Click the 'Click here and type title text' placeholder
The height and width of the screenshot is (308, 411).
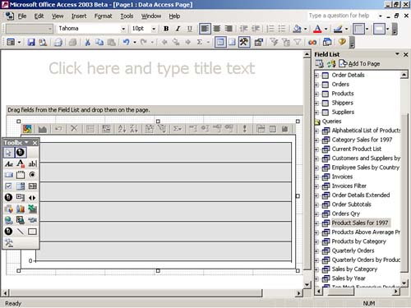pos(152,68)
